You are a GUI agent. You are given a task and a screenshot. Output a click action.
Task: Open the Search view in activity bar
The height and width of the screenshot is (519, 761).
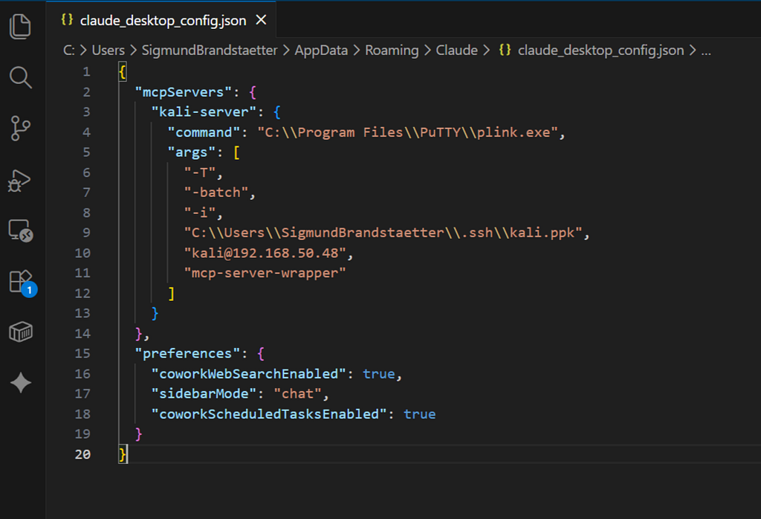click(20, 77)
